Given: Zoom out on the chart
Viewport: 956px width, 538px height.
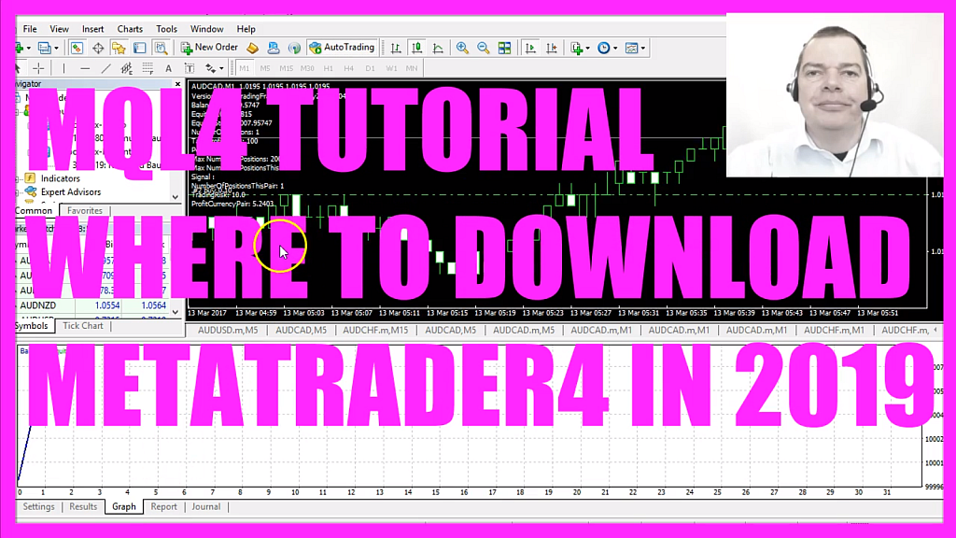Looking at the screenshot, I should [484, 48].
